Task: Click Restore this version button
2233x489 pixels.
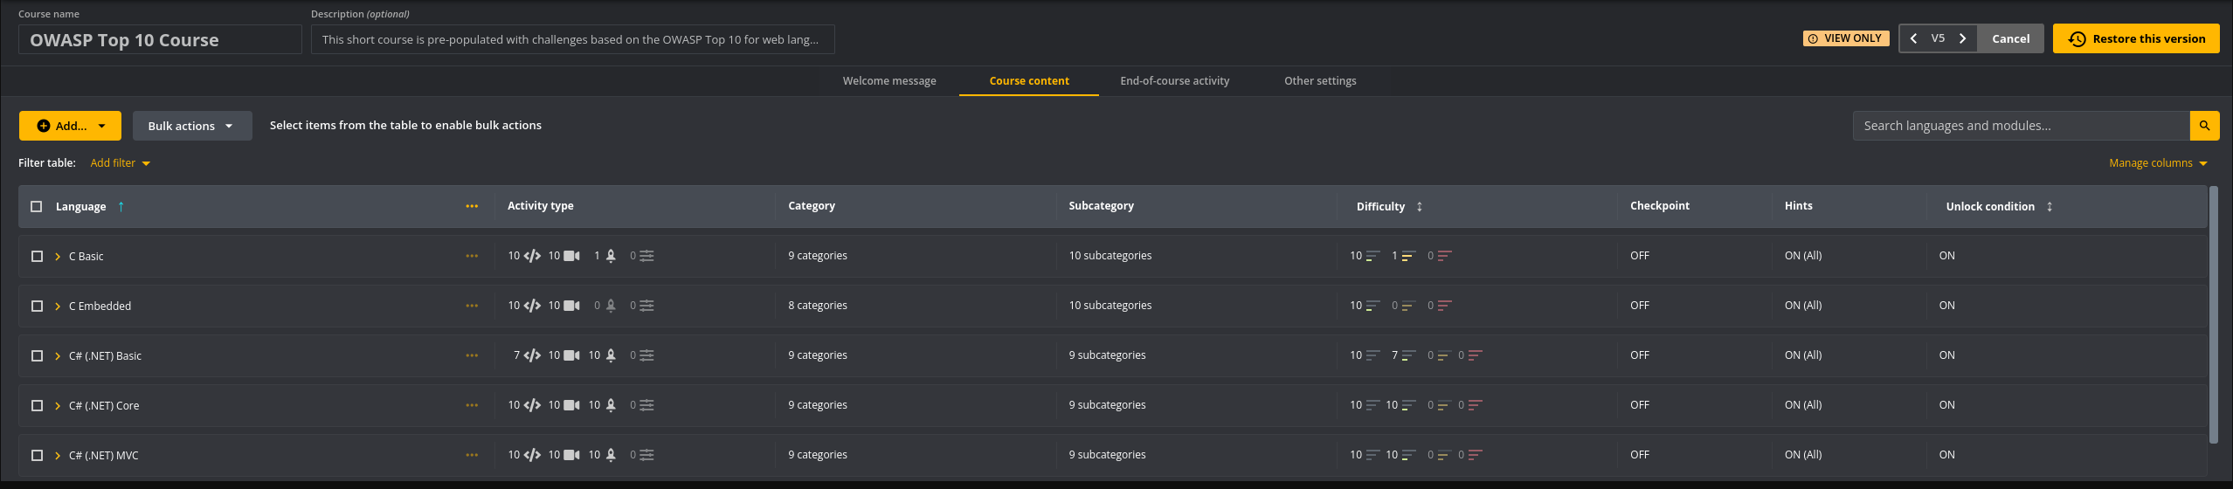Action: click(2136, 38)
